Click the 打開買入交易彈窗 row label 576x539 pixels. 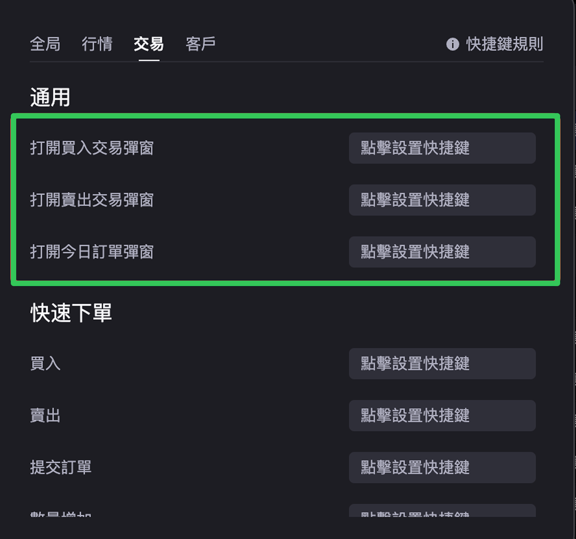click(92, 148)
